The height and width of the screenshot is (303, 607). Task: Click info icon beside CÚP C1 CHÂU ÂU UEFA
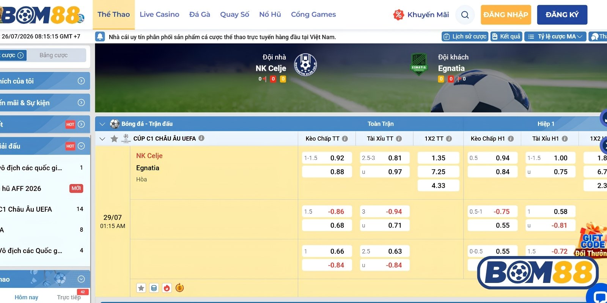pyautogui.click(x=201, y=138)
